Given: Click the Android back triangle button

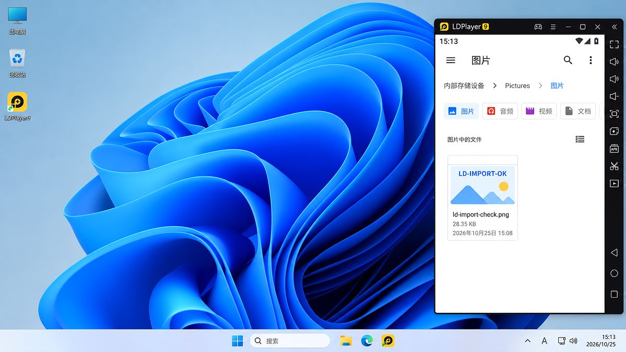Looking at the screenshot, I should point(614,252).
